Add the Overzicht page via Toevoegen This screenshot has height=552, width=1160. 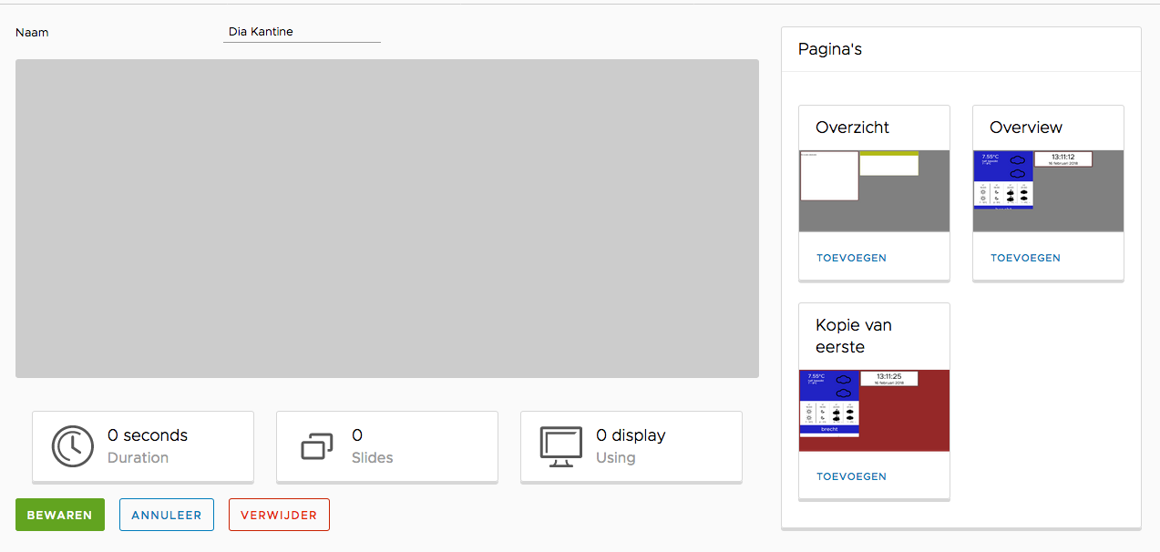[851, 258]
